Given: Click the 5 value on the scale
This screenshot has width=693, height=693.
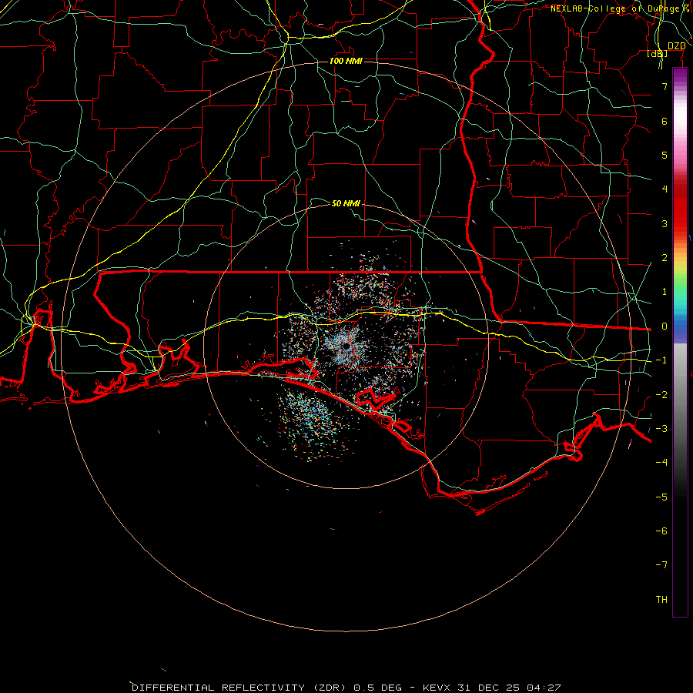Looking at the screenshot, I should pos(665,155).
